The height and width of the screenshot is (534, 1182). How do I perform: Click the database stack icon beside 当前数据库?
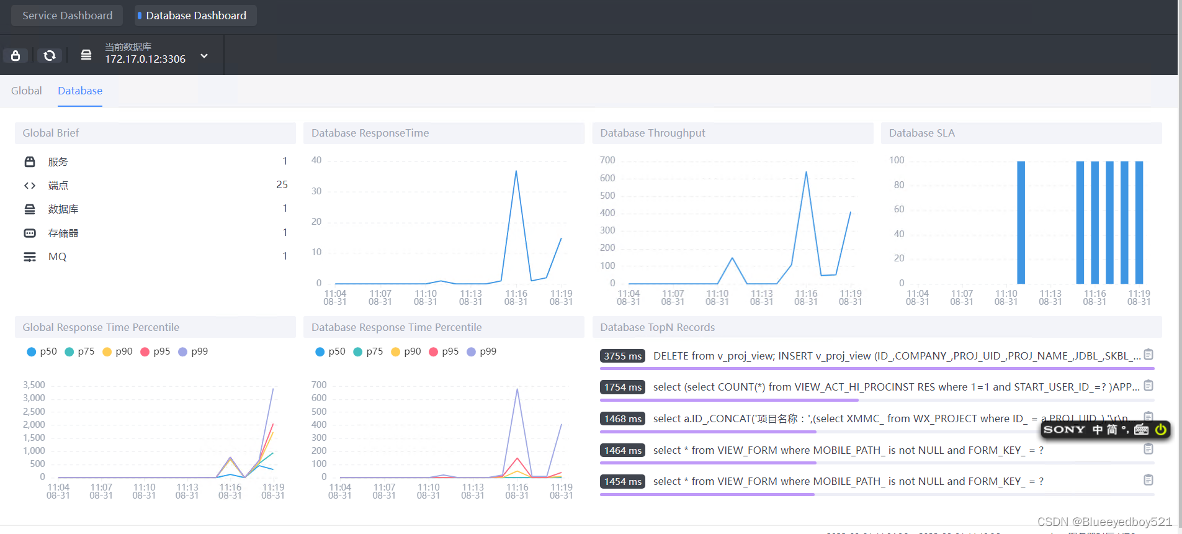[86, 55]
